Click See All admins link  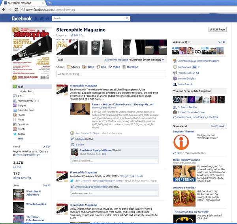tap(221, 42)
